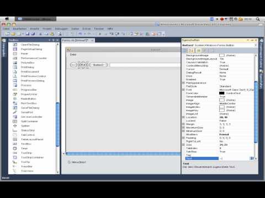Viewport: 265px width, 198px height.
Task: Pick TrackBar from the Toolbox
Action: point(26,167)
